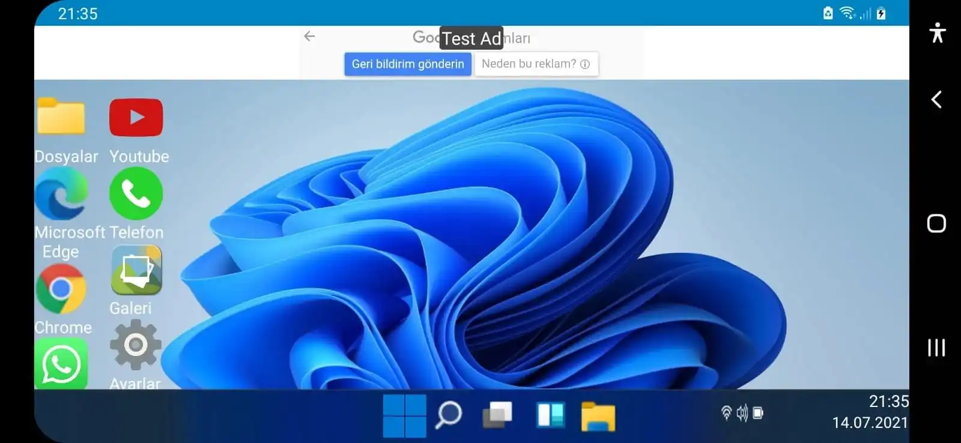Click the Neden bu reklam? button

pos(536,64)
